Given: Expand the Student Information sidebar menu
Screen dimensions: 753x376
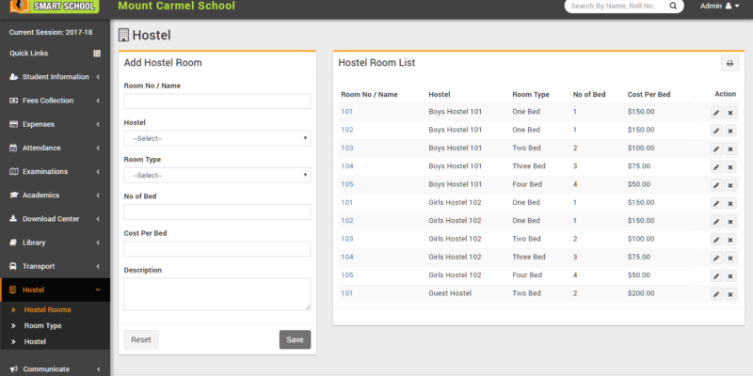Looking at the screenshot, I should pyautogui.click(x=55, y=77).
